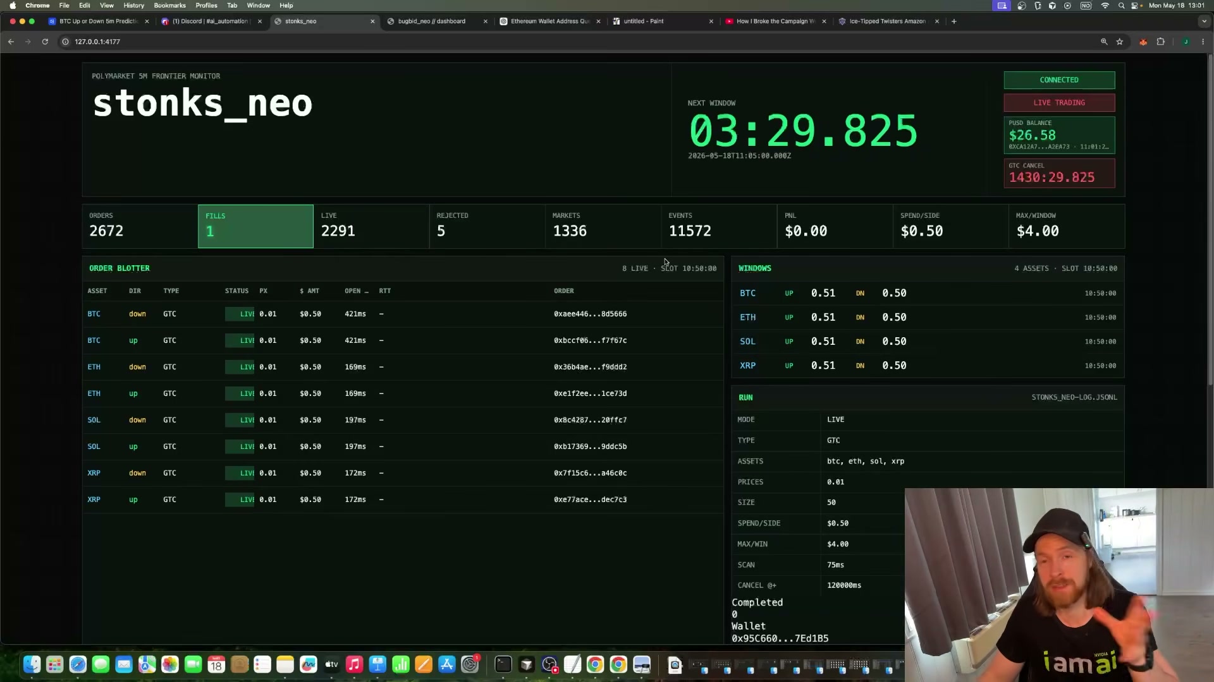Open the Chrome File menu
Screen dimensions: 1214x682
[64, 6]
